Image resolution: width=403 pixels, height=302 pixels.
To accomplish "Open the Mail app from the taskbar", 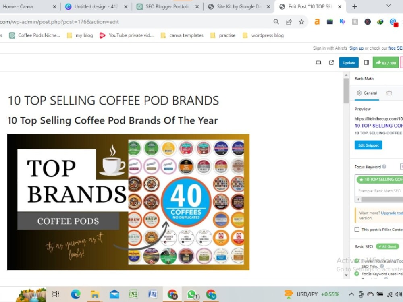I will 114,294.
